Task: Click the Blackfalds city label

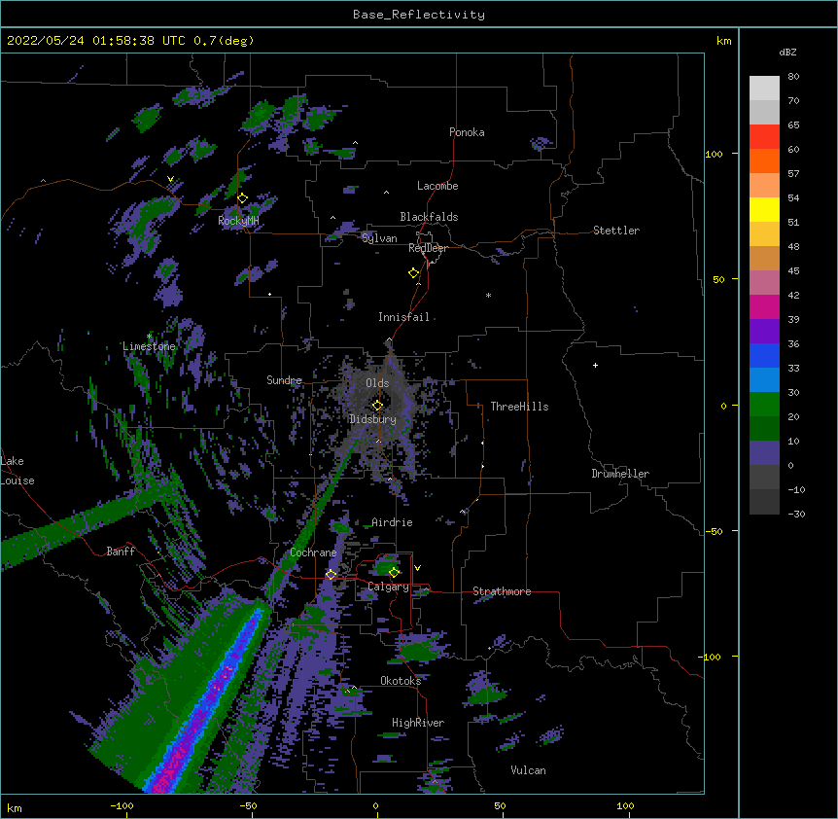Action: click(429, 217)
